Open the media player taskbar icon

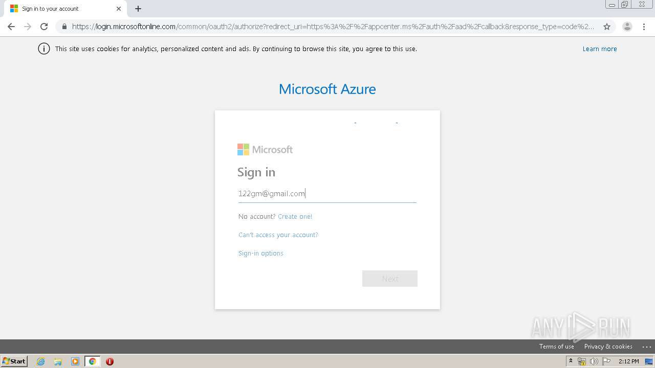tap(75, 361)
